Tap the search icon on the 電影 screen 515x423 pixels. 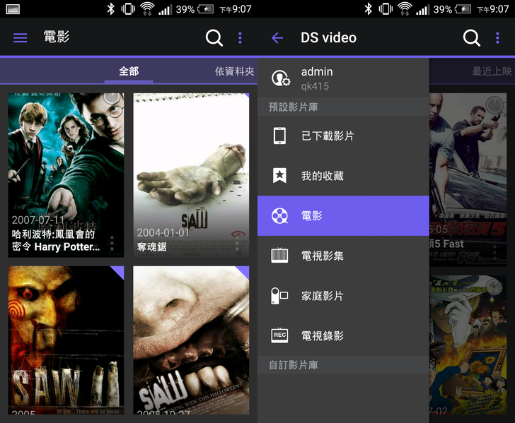pyautogui.click(x=214, y=37)
